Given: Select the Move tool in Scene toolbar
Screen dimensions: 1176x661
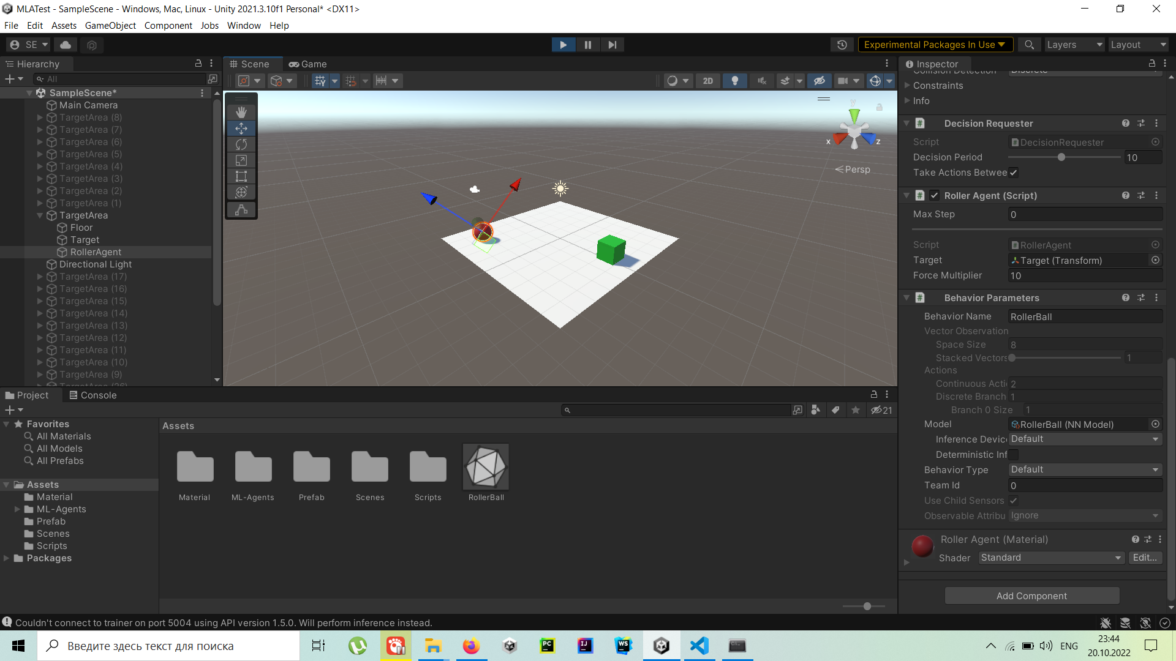Looking at the screenshot, I should (x=241, y=129).
